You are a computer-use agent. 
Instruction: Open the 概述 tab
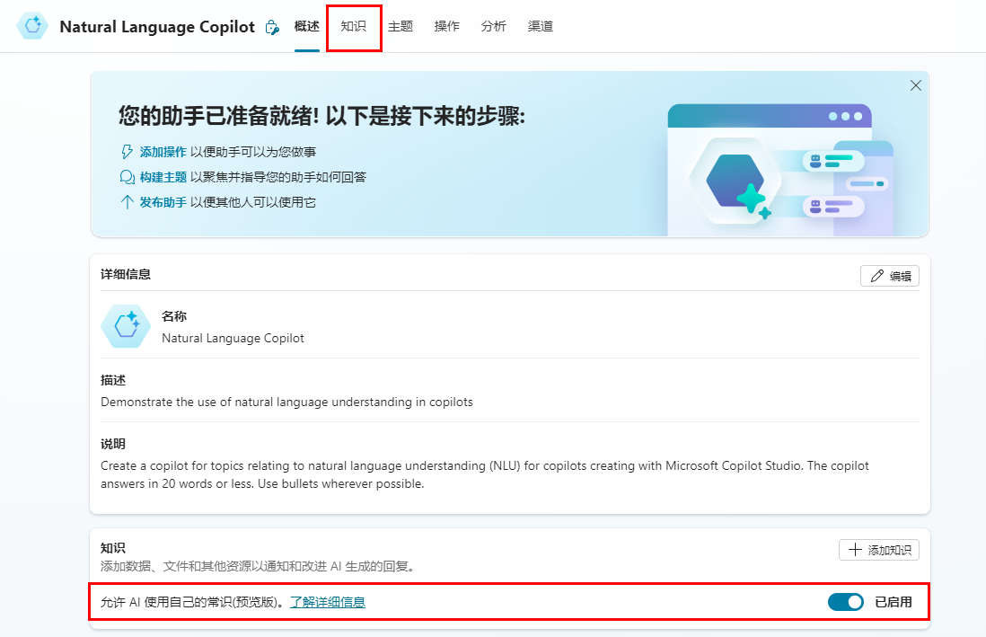307,26
